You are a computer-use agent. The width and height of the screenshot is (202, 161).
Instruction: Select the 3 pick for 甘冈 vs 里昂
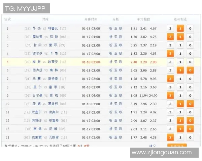click(170, 45)
